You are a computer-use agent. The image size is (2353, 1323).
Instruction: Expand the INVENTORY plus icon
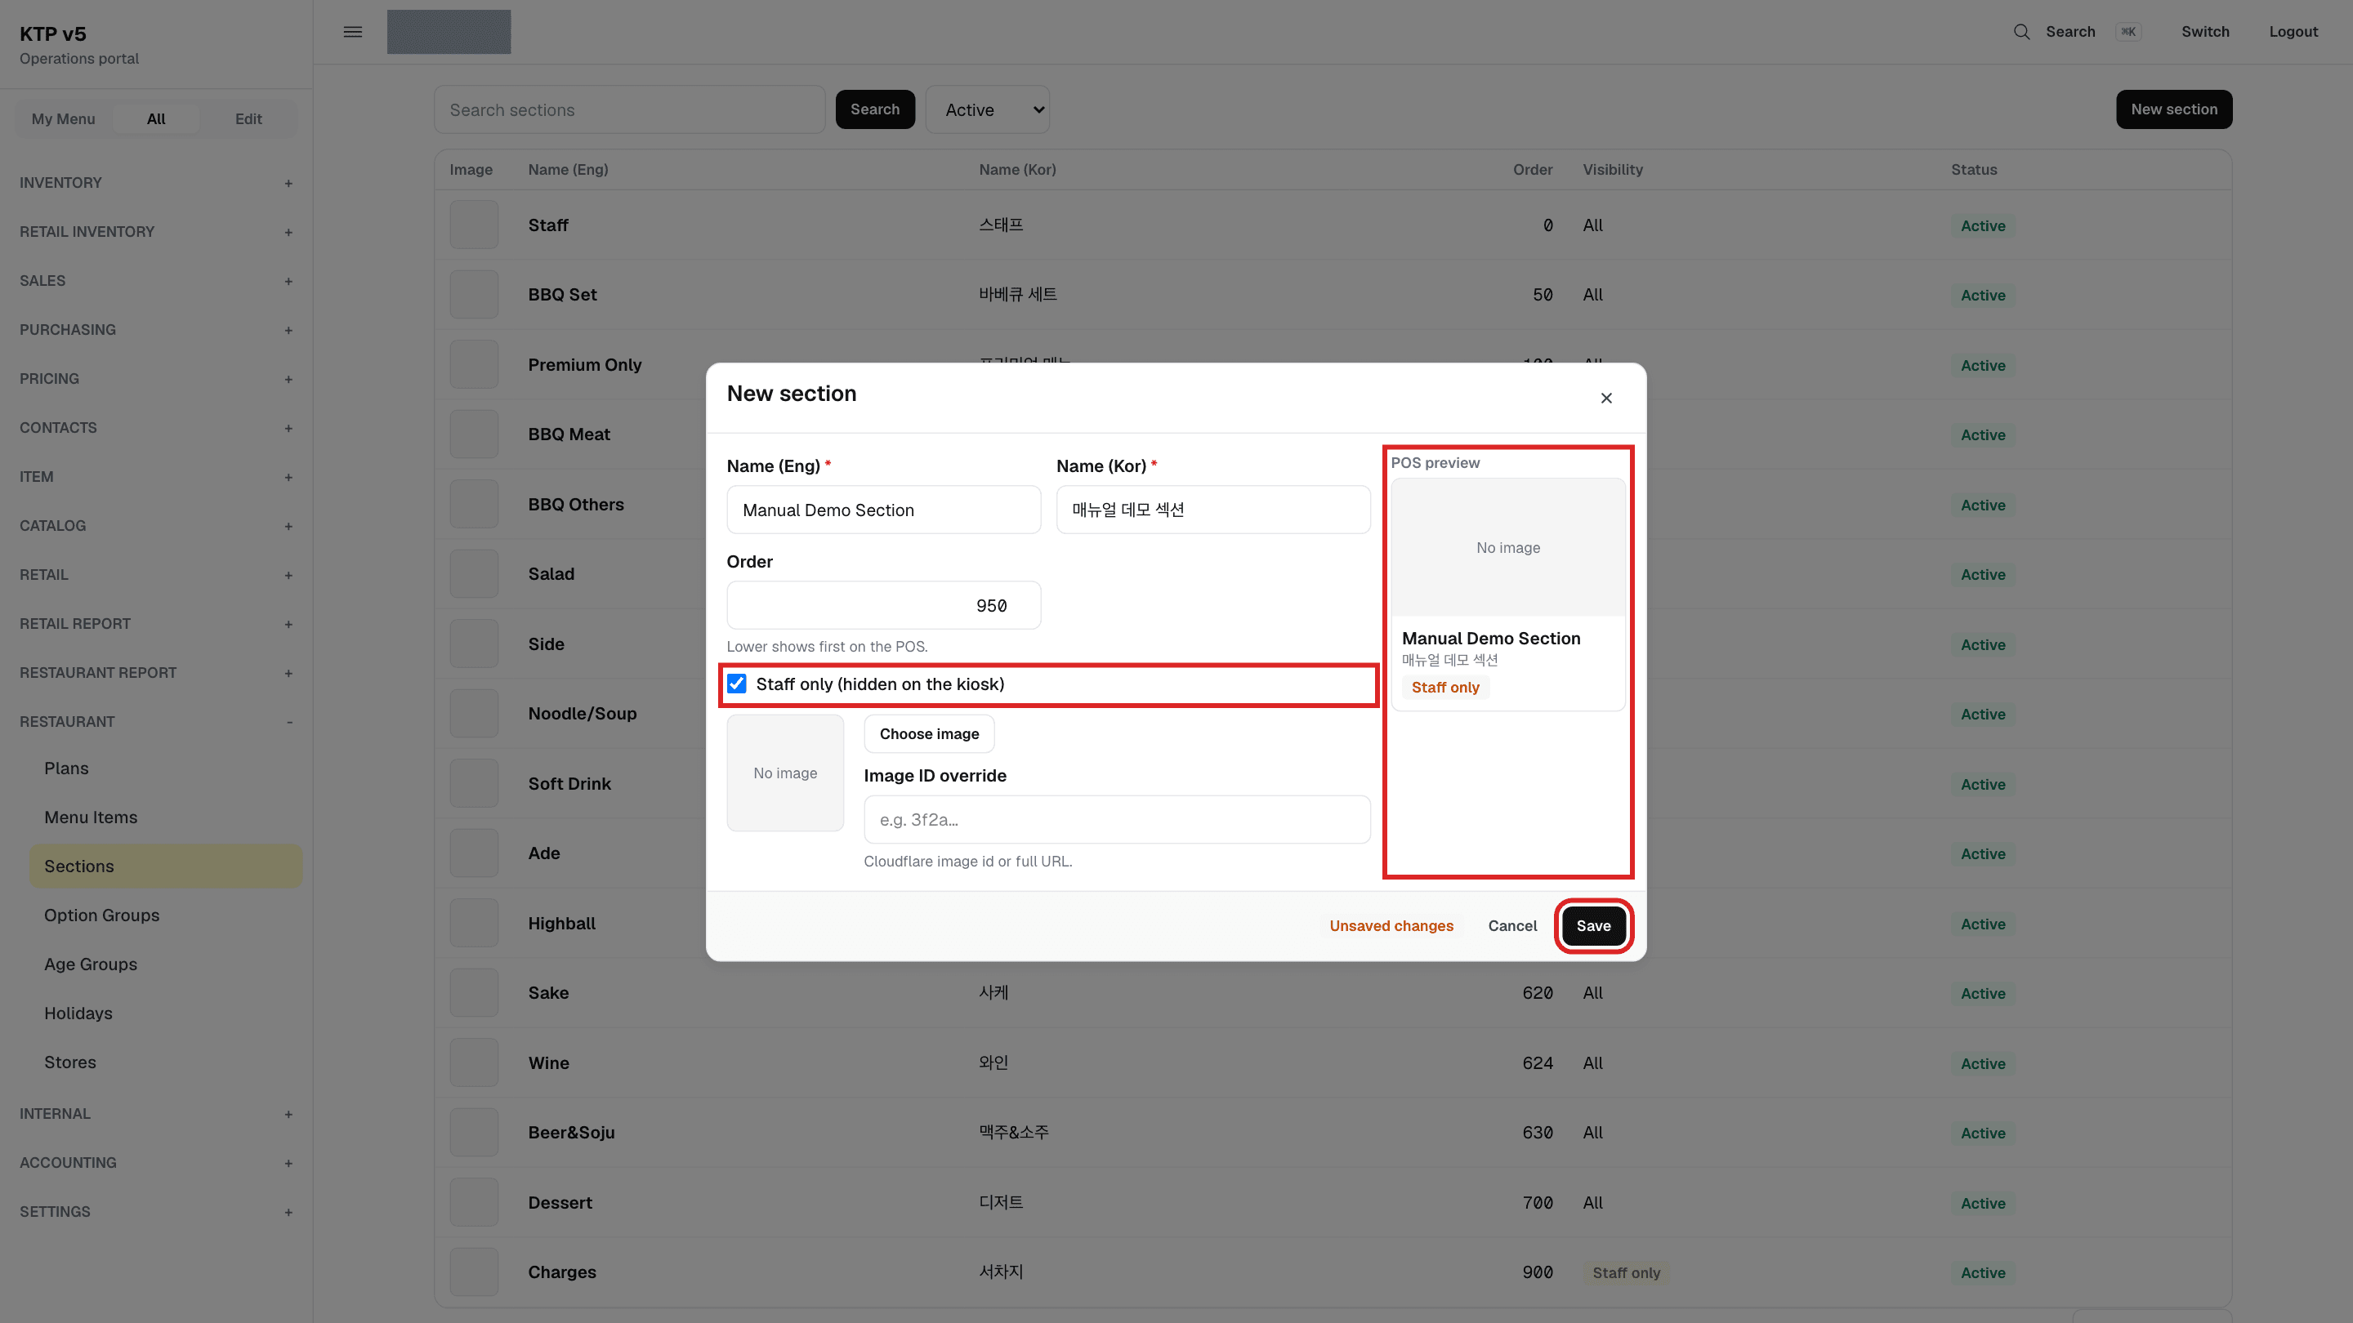tap(288, 184)
